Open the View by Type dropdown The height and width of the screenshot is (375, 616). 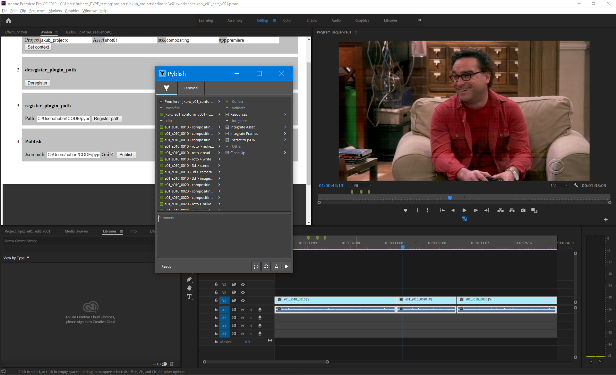[x=16, y=258]
